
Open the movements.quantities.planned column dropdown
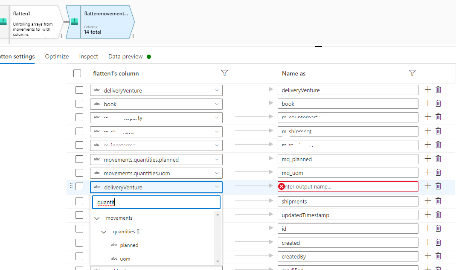click(x=156, y=160)
